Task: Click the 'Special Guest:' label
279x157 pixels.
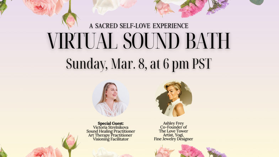Action: click(x=111, y=123)
